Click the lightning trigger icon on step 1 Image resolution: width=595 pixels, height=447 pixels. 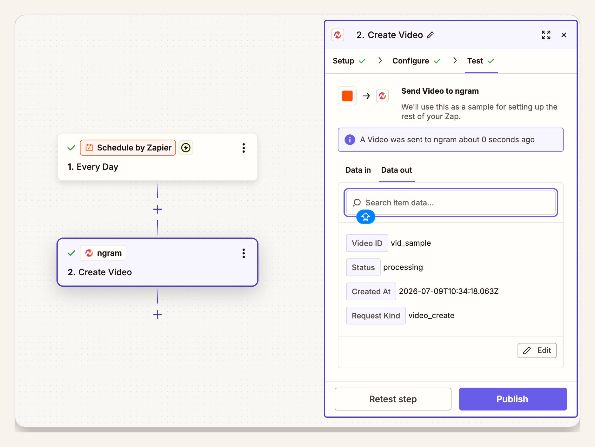[186, 148]
